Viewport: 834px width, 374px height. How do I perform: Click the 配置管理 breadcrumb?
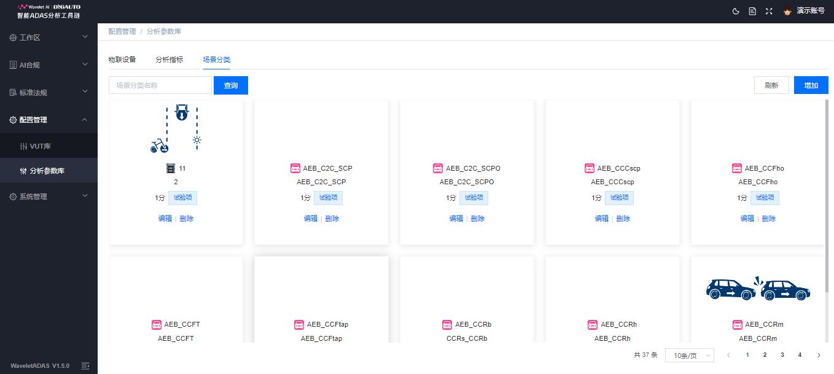(x=122, y=31)
